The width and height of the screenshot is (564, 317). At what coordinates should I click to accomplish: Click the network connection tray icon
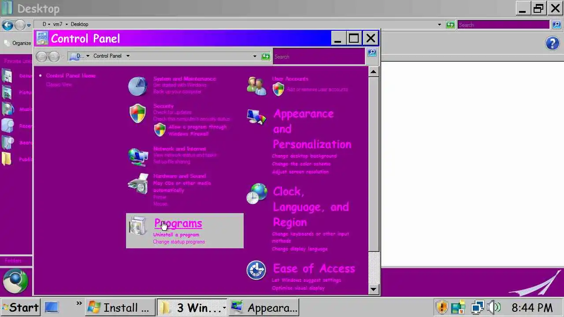point(478,307)
